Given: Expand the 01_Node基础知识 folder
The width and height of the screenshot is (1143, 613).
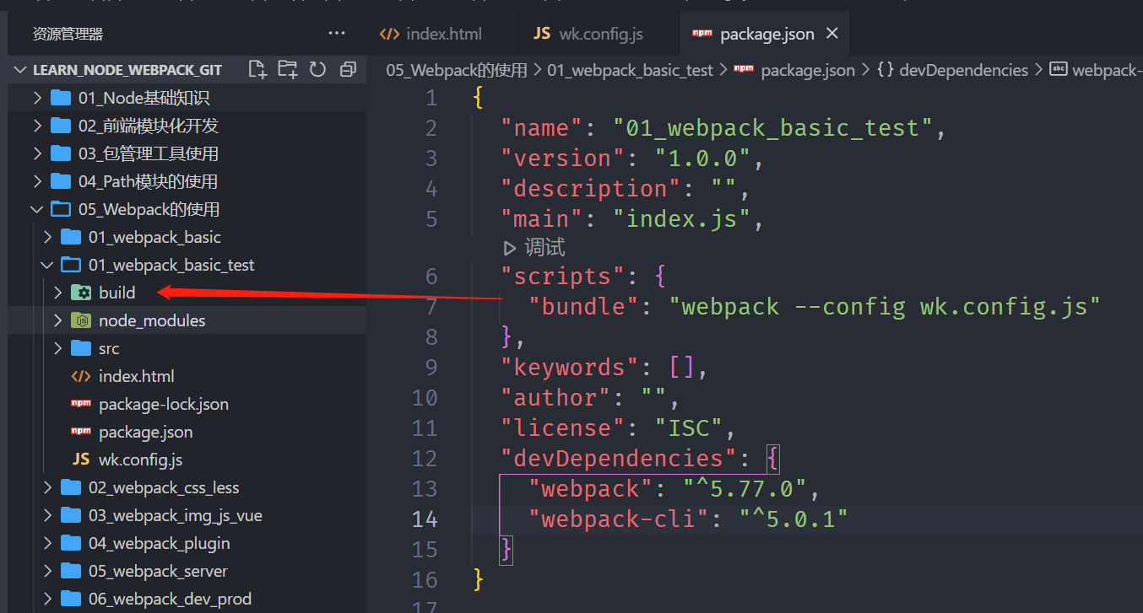Looking at the screenshot, I should [37, 98].
